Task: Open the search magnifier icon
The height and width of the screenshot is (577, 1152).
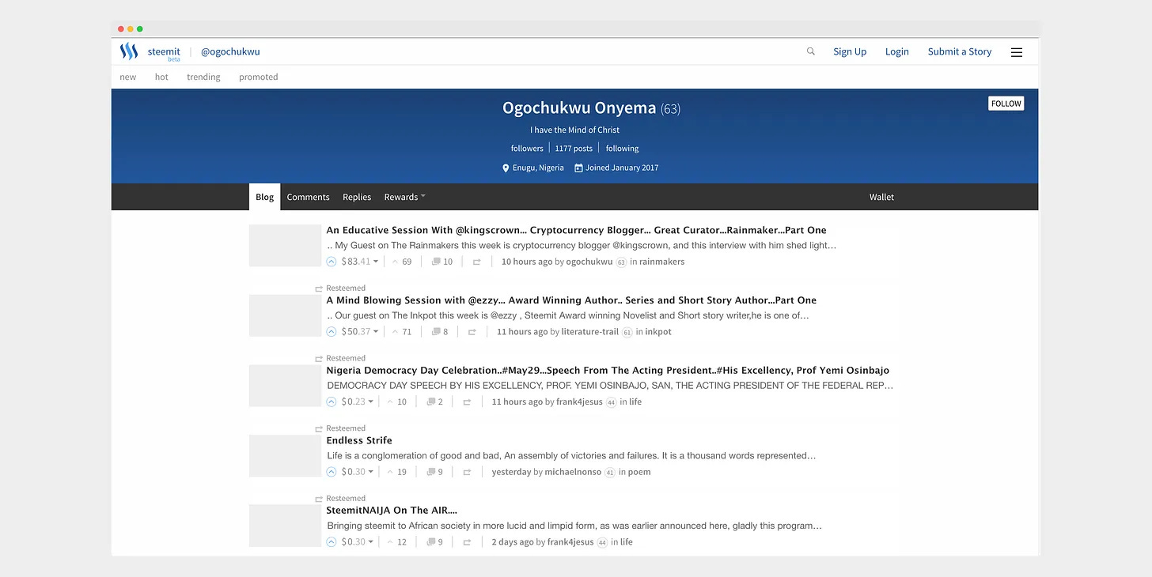Action: point(811,51)
